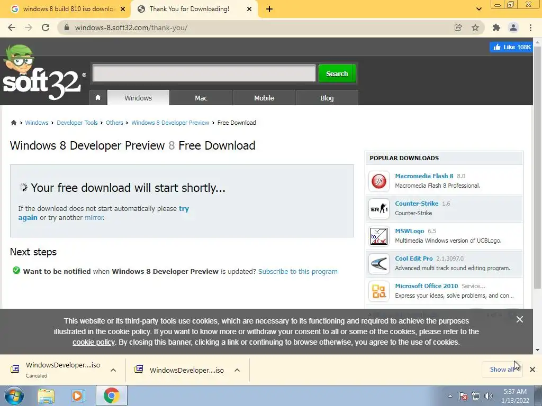The image size is (542, 406).
Task: Follow the Developer Tools breadcrumb link
Action: (77, 123)
